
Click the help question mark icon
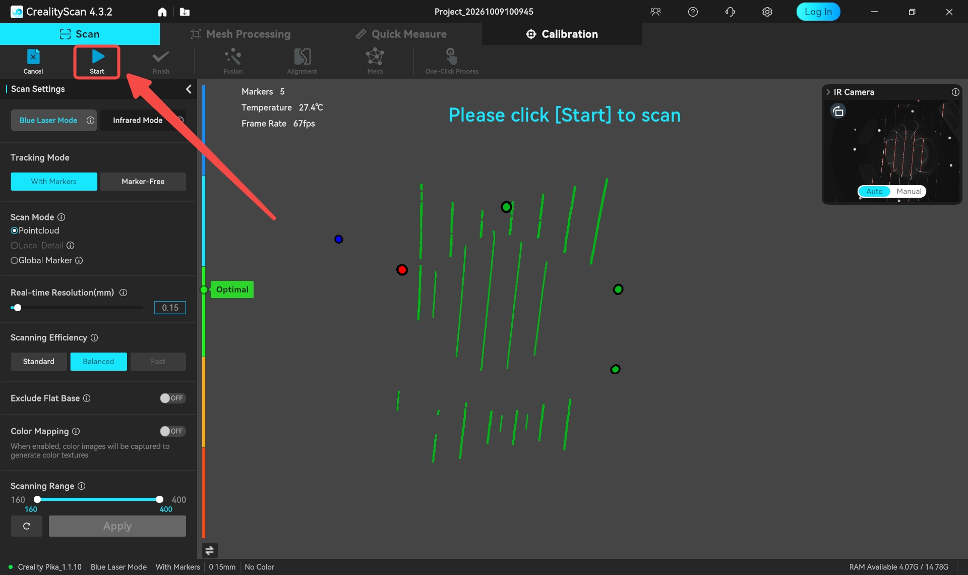693,12
